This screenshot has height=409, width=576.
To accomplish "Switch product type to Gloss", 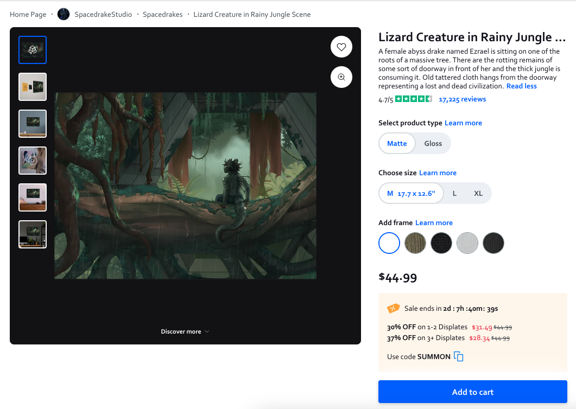I will click(x=433, y=144).
